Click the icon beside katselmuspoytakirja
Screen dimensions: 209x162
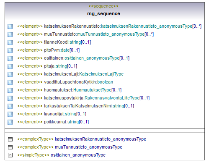coord(10,98)
